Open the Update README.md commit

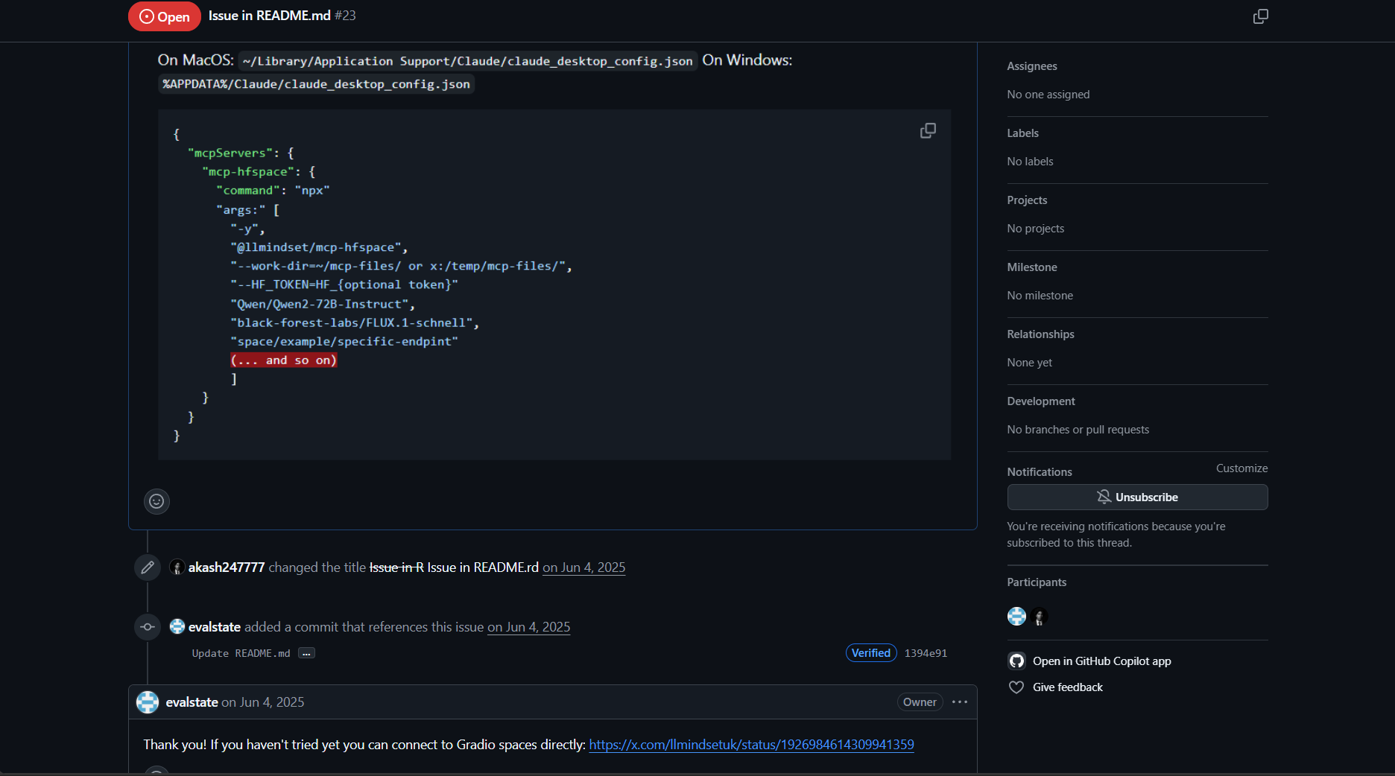click(x=241, y=653)
